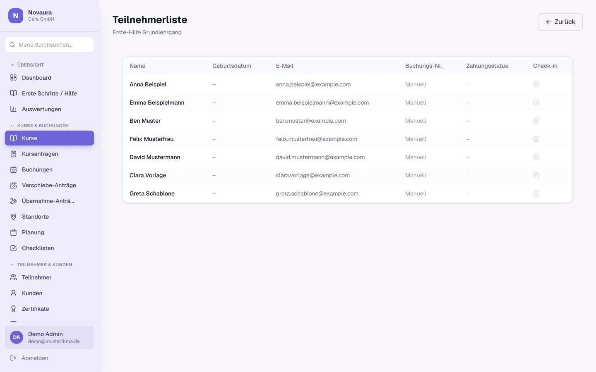Open Erste Schritte / Hilfe
The height and width of the screenshot is (372, 596).
click(x=49, y=93)
